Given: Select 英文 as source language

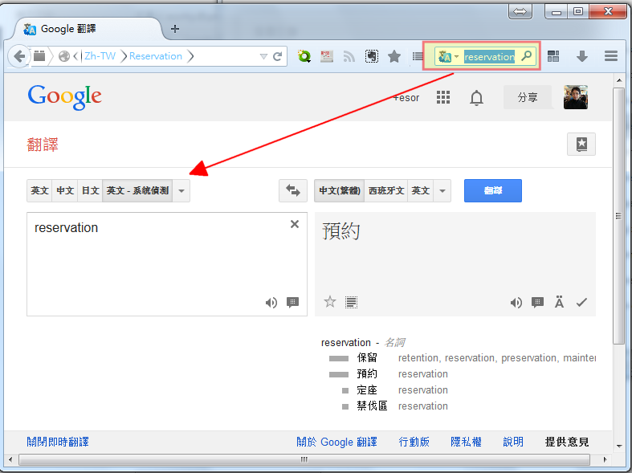Looking at the screenshot, I should 39,190.
